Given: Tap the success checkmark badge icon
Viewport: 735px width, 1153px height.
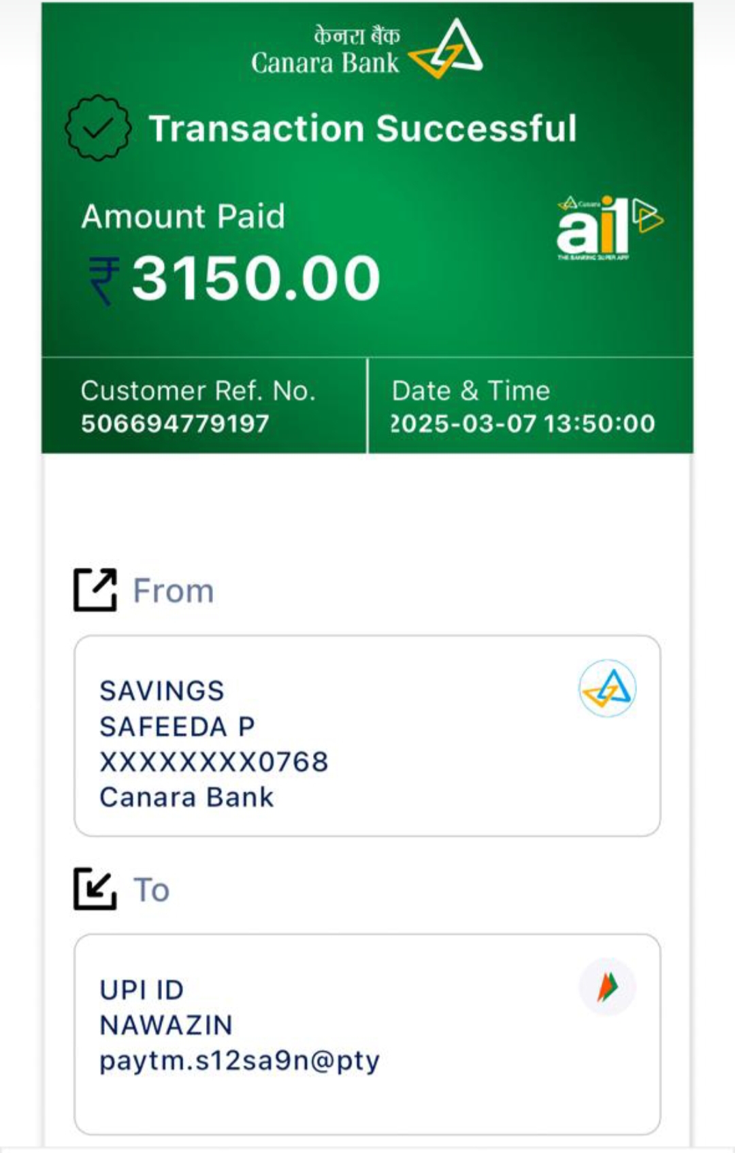Looking at the screenshot, I should (x=98, y=128).
